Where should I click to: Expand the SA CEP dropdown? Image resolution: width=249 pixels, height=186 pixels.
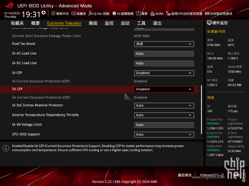tap(164, 89)
